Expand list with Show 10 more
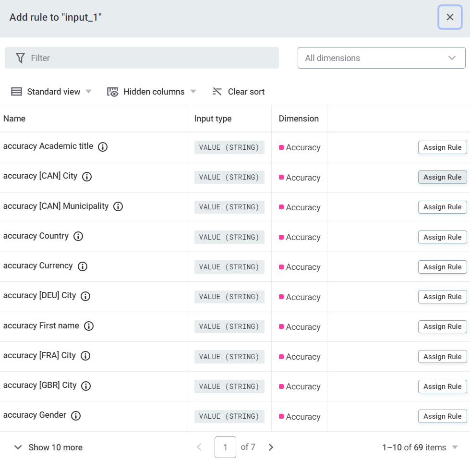Screen dimensions: 470x459 (x=48, y=447)
